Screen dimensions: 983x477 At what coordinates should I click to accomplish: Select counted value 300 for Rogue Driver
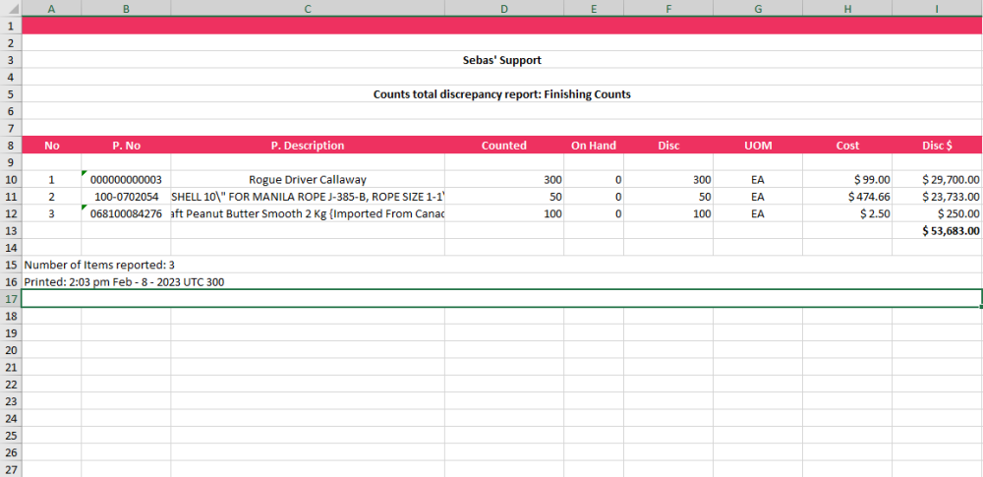coord(504,179)
